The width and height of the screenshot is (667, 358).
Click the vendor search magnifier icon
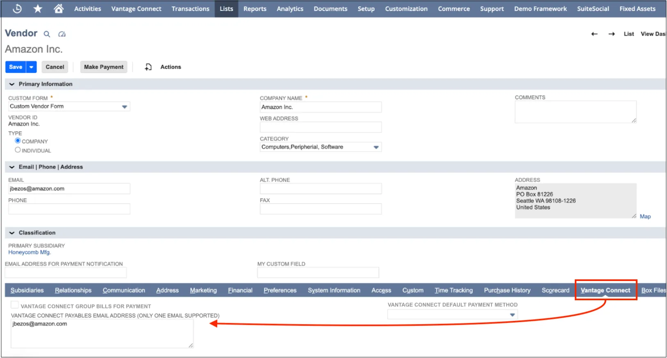pos(47,34)
